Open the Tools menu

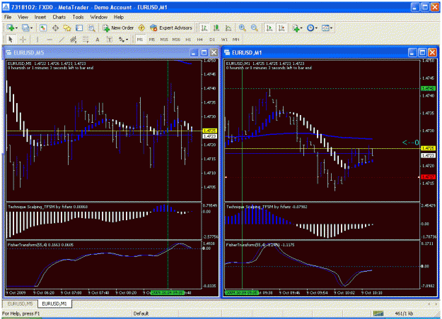78,17
